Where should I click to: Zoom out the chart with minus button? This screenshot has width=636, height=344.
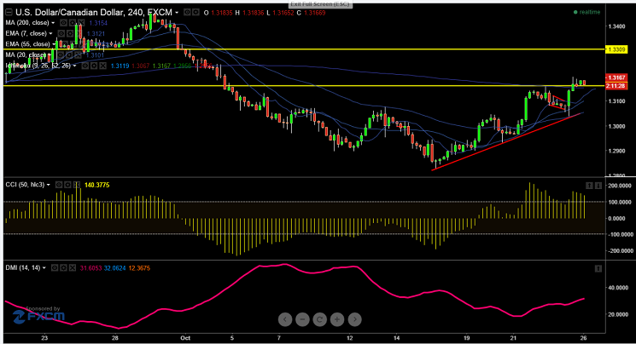coord(302,319)
